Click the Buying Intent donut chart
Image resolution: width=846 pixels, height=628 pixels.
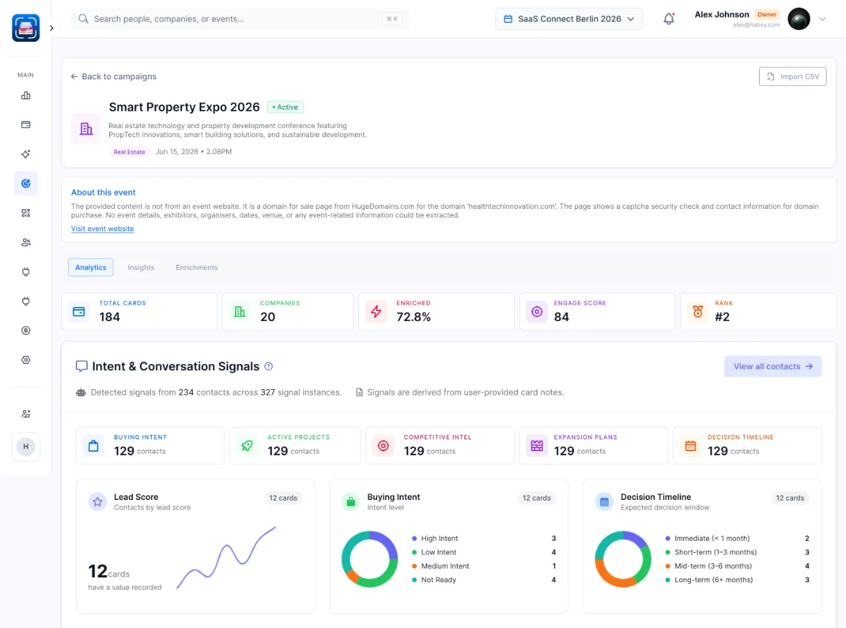pyautogui.click(x=369, y=558)
